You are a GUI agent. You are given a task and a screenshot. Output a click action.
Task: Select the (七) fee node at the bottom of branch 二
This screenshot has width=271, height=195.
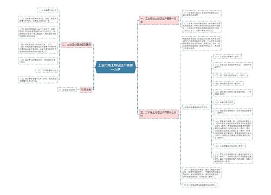(x=38, y=80)
